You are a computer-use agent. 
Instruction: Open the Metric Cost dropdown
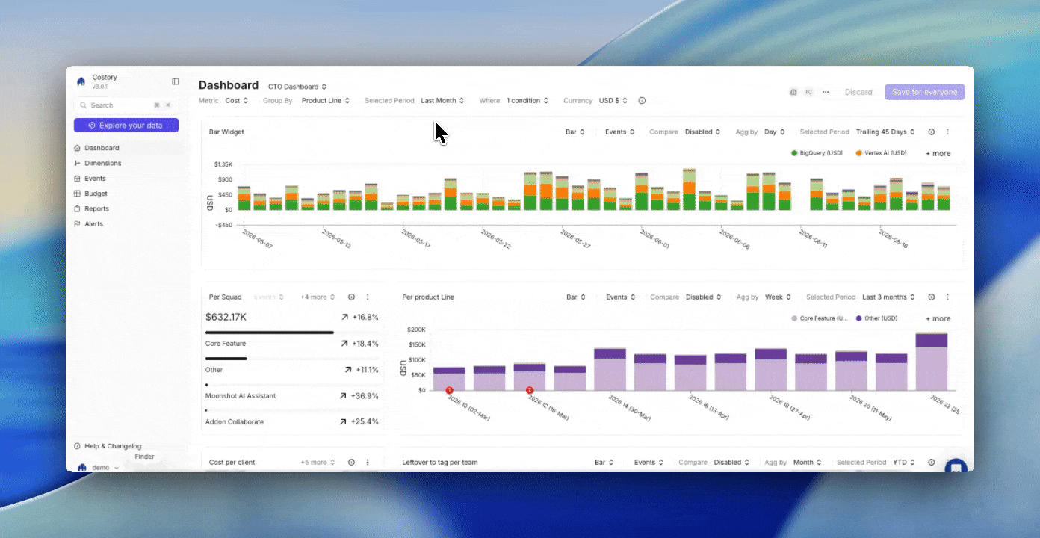click(237, 100)
